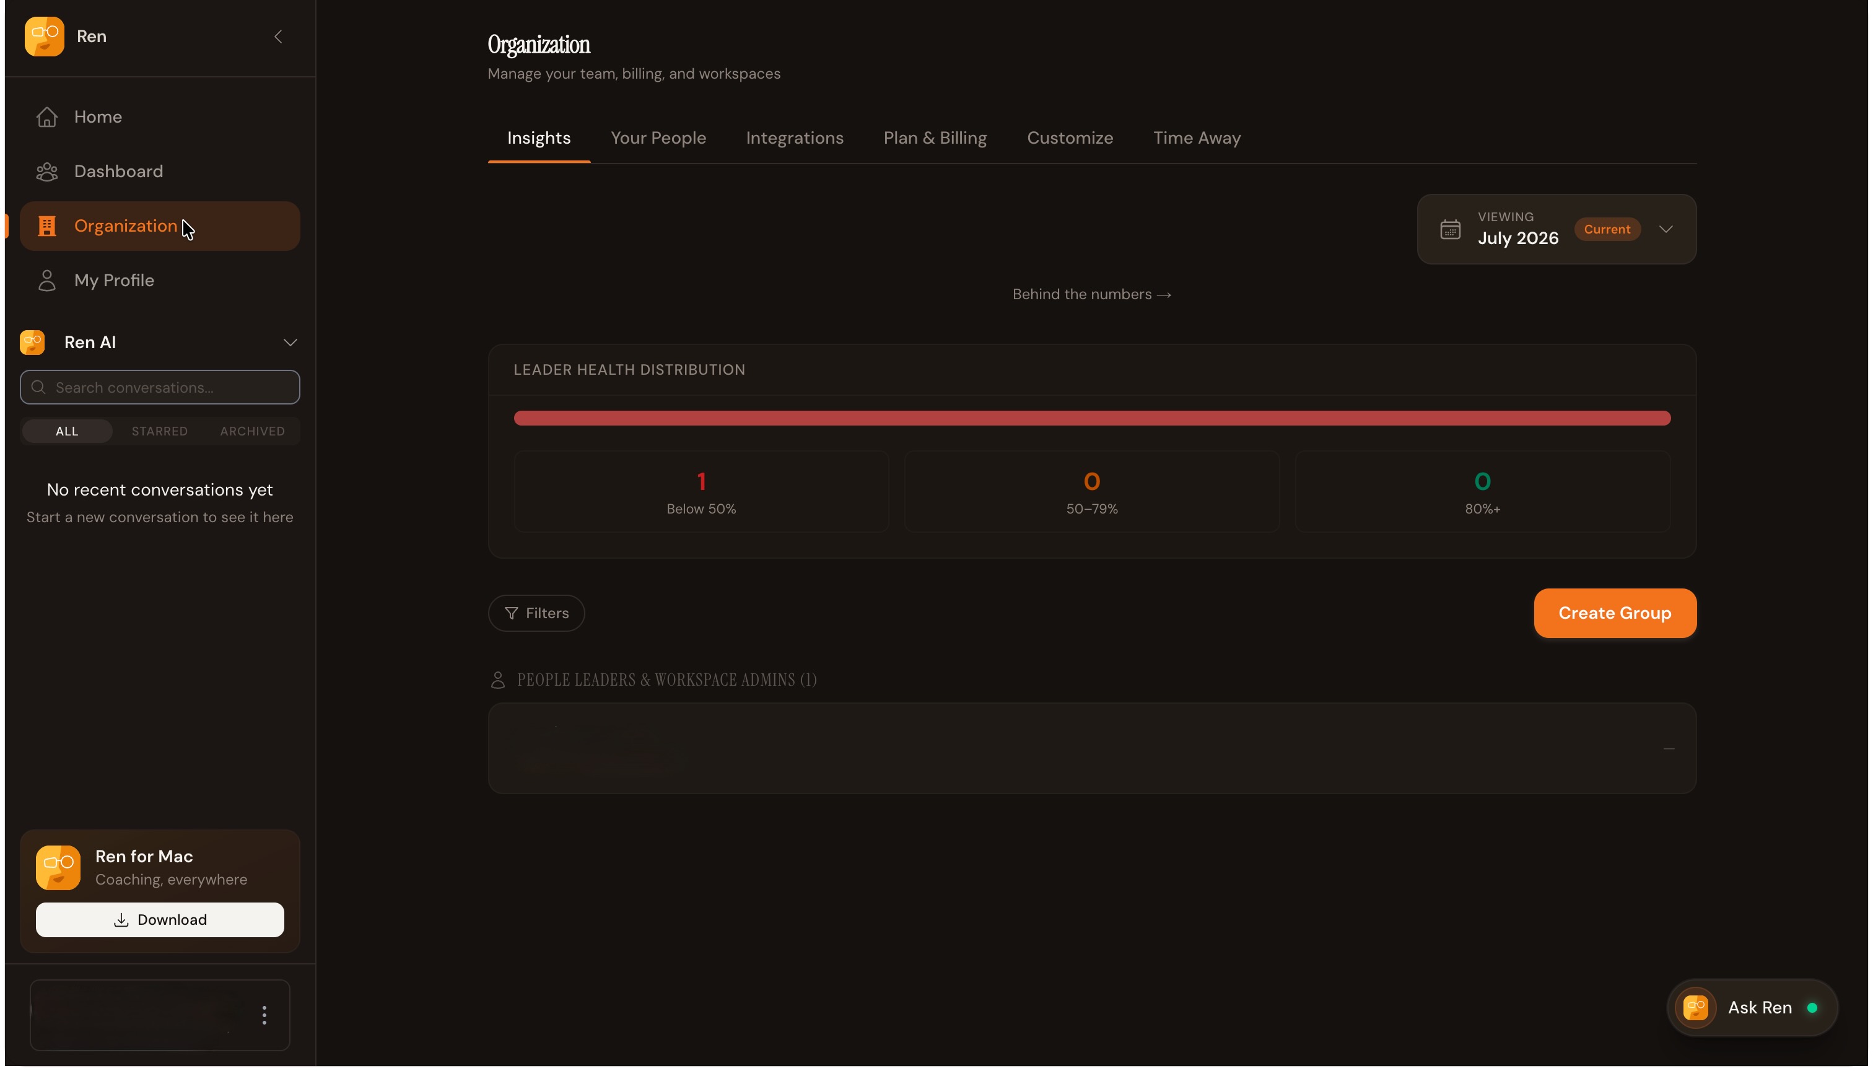Image resolution: width=1873 pixels, height=1071 pixels.
Task: Click the Organization page title
Action: click(539, 45)
